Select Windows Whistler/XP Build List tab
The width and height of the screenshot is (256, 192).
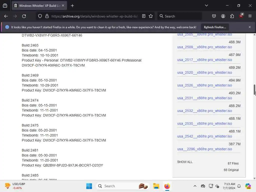tap(39, 5)
